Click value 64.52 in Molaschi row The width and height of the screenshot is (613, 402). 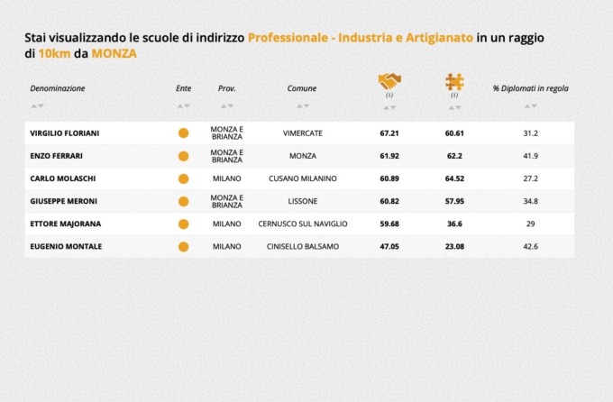[454, 178]
